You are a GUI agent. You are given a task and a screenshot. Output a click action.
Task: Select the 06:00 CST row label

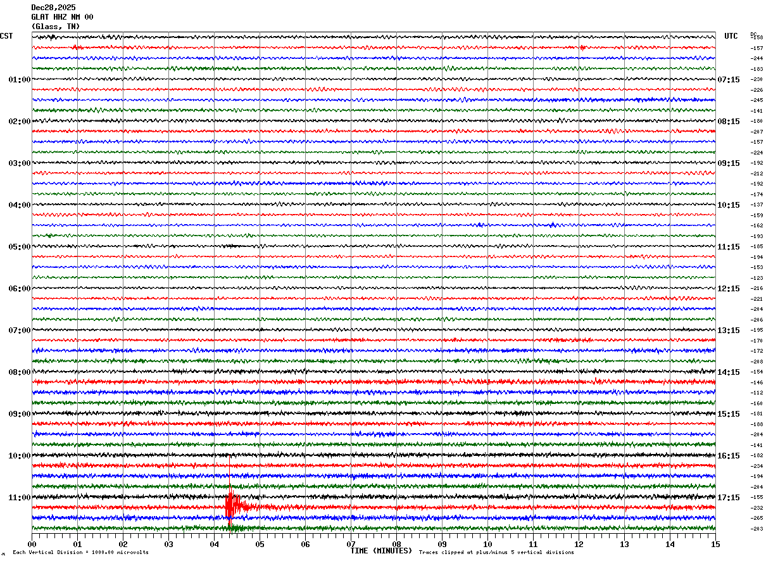pyautogui.click(x=20, y=289)
